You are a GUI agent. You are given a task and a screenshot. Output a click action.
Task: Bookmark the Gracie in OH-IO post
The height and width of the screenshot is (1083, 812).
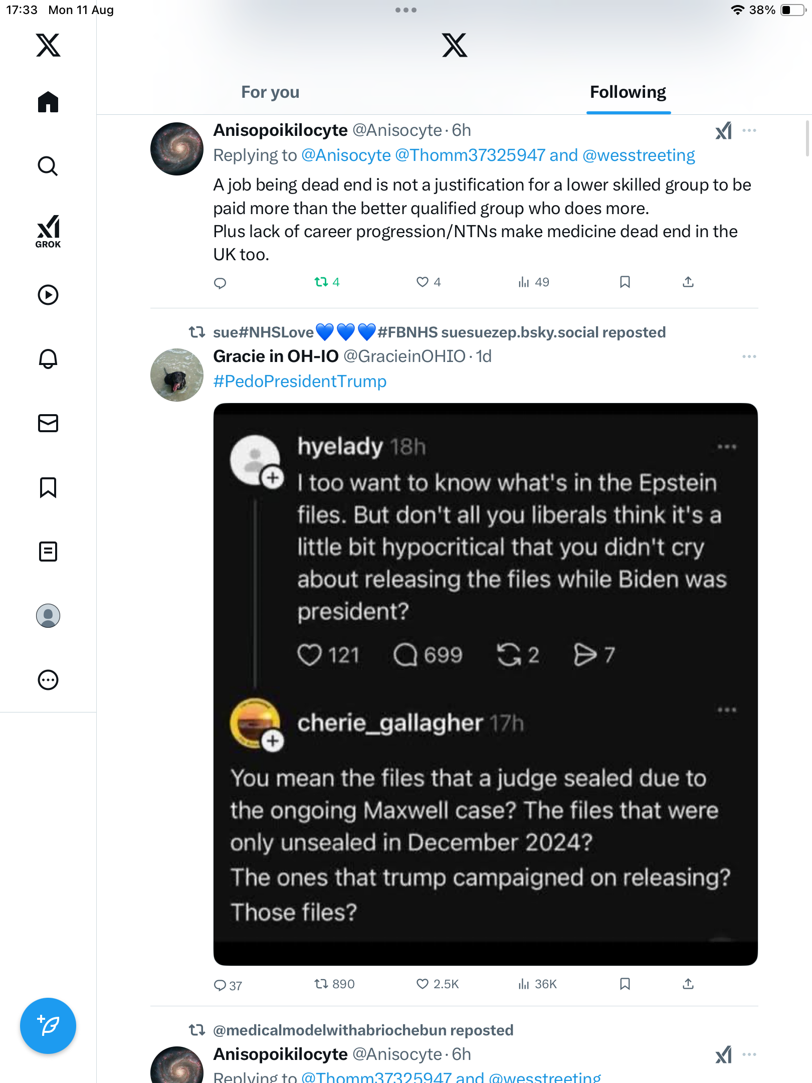coord(625,984)
